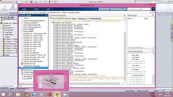Viewport: 173px width, 97px height.
Task: Select the SolidWorks Assembly tab
Action: pos(5,14)
